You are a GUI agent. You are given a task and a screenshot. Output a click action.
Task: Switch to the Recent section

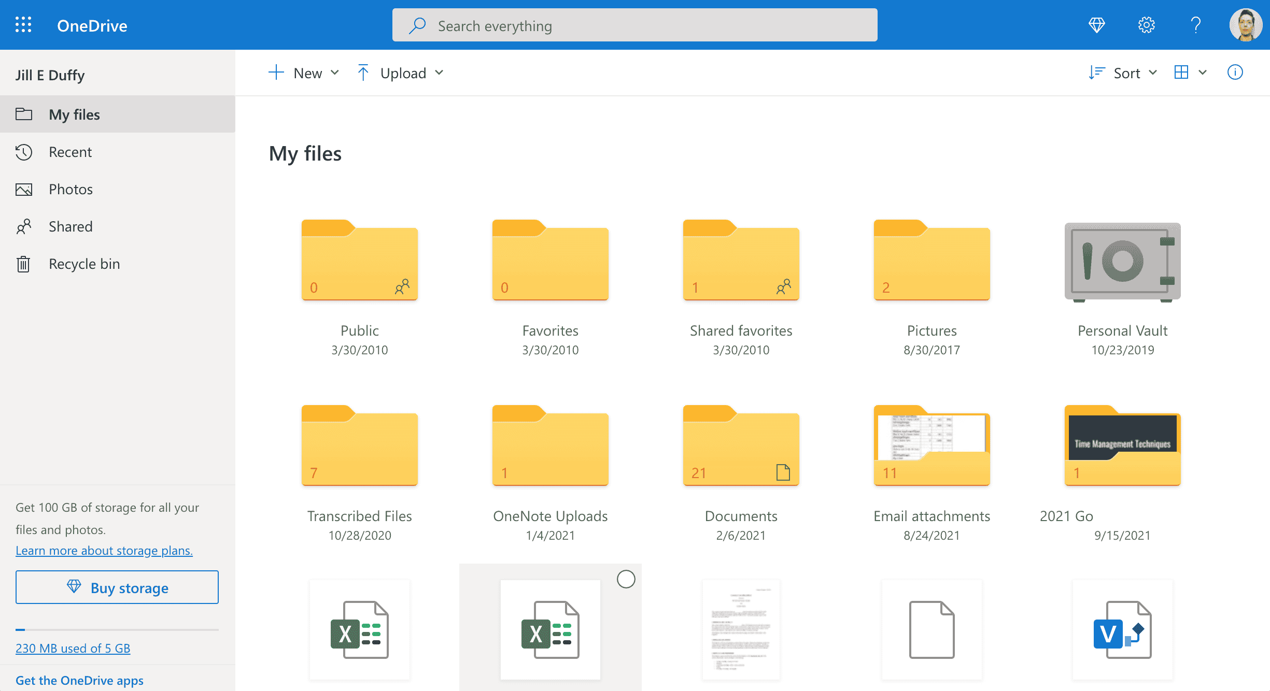pyautogui.click(x=70, y=152)
